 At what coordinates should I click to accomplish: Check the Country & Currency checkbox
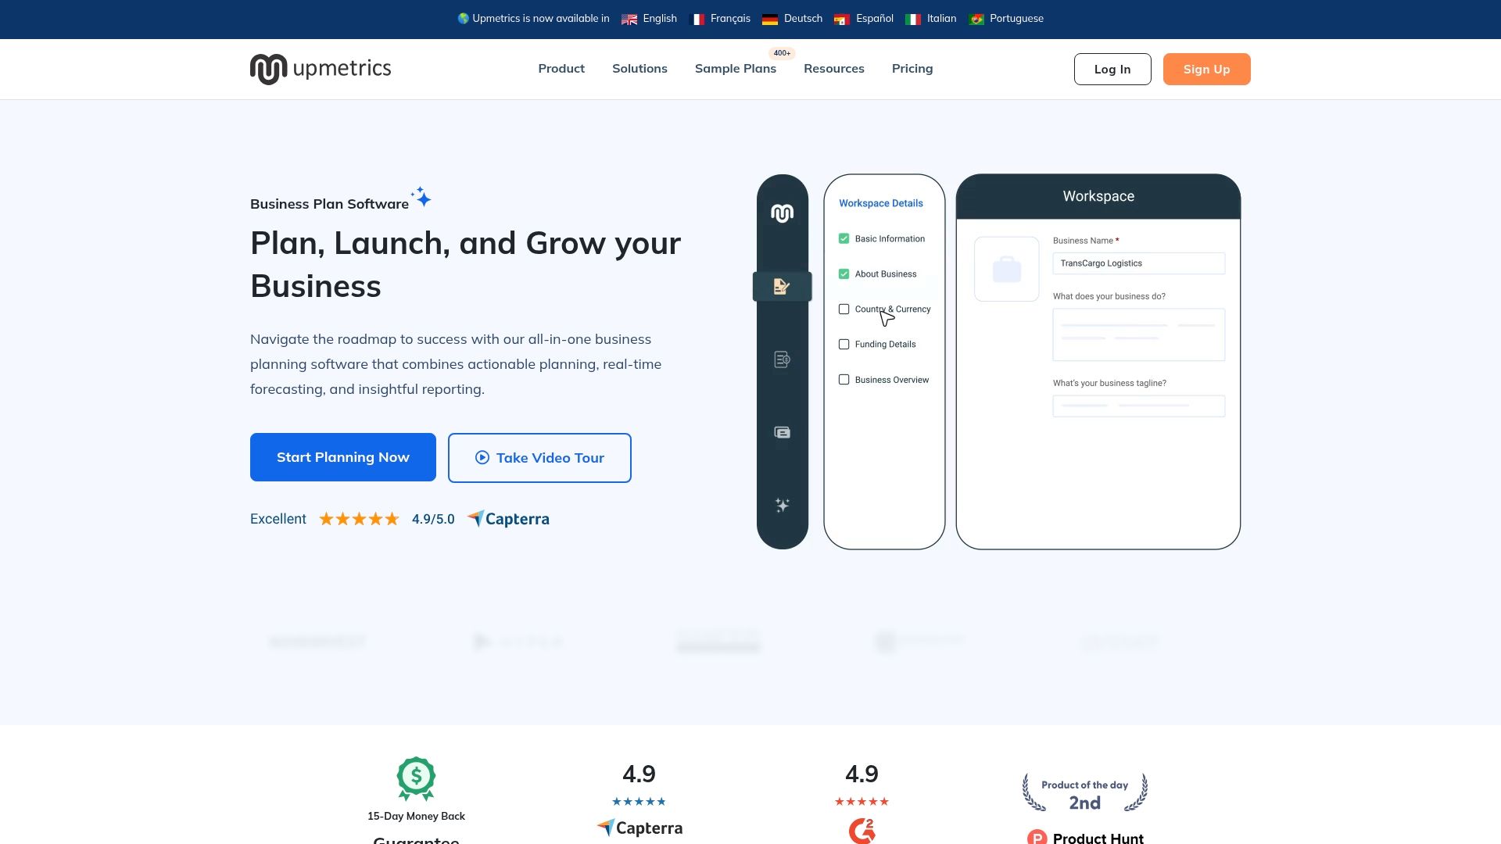(x=844, y=309)
